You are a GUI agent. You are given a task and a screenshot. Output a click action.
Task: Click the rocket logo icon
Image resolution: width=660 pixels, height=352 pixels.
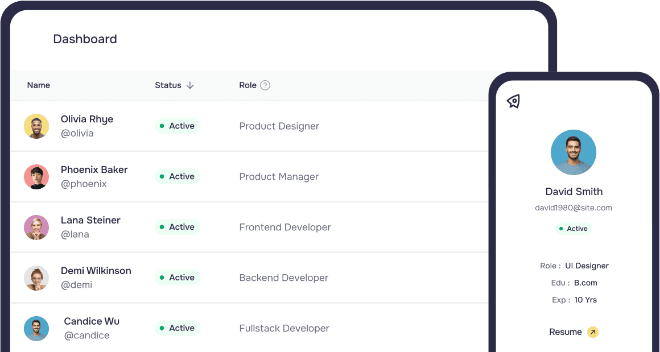click(514, 101)
